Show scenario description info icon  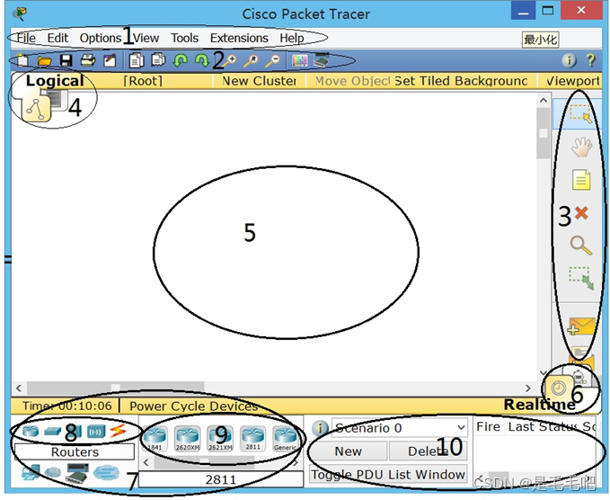tap(320, 427)
